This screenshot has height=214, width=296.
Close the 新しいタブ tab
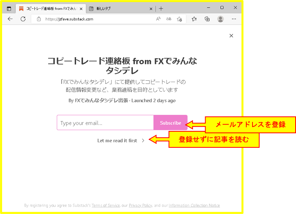[x=151, y=9]
